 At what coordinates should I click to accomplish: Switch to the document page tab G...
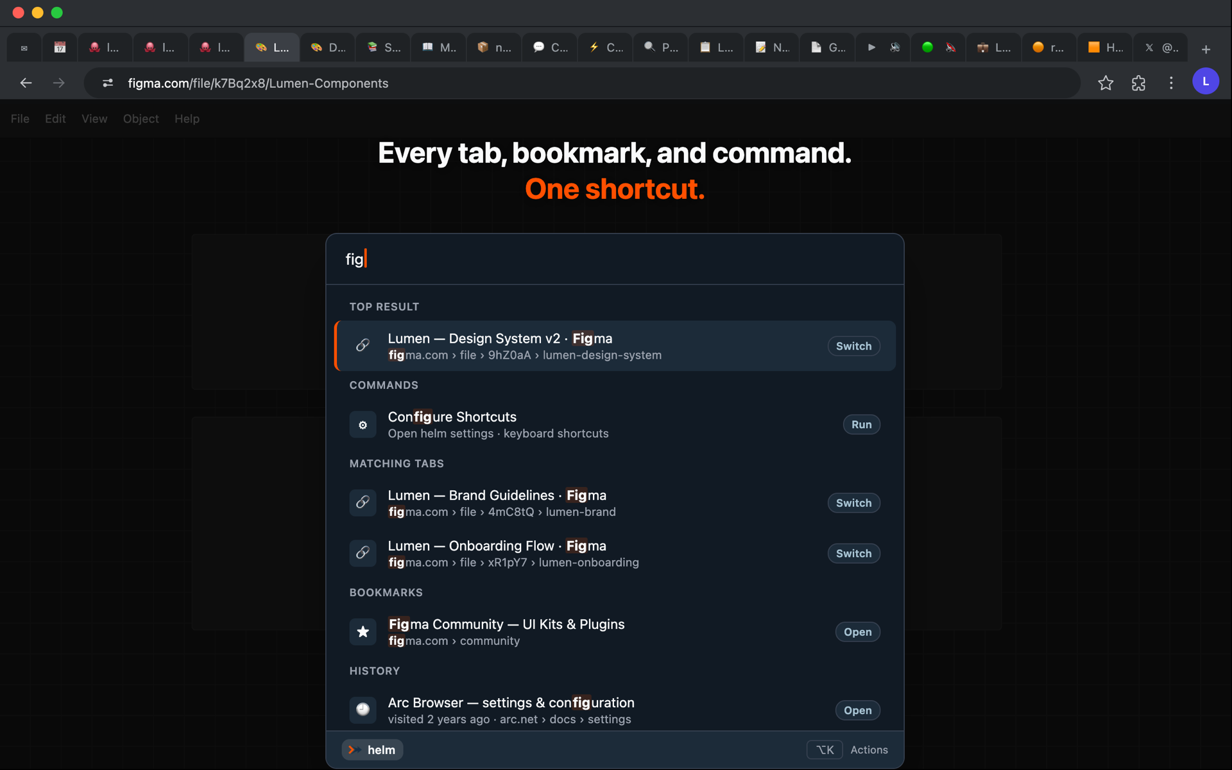click(827, 47)
